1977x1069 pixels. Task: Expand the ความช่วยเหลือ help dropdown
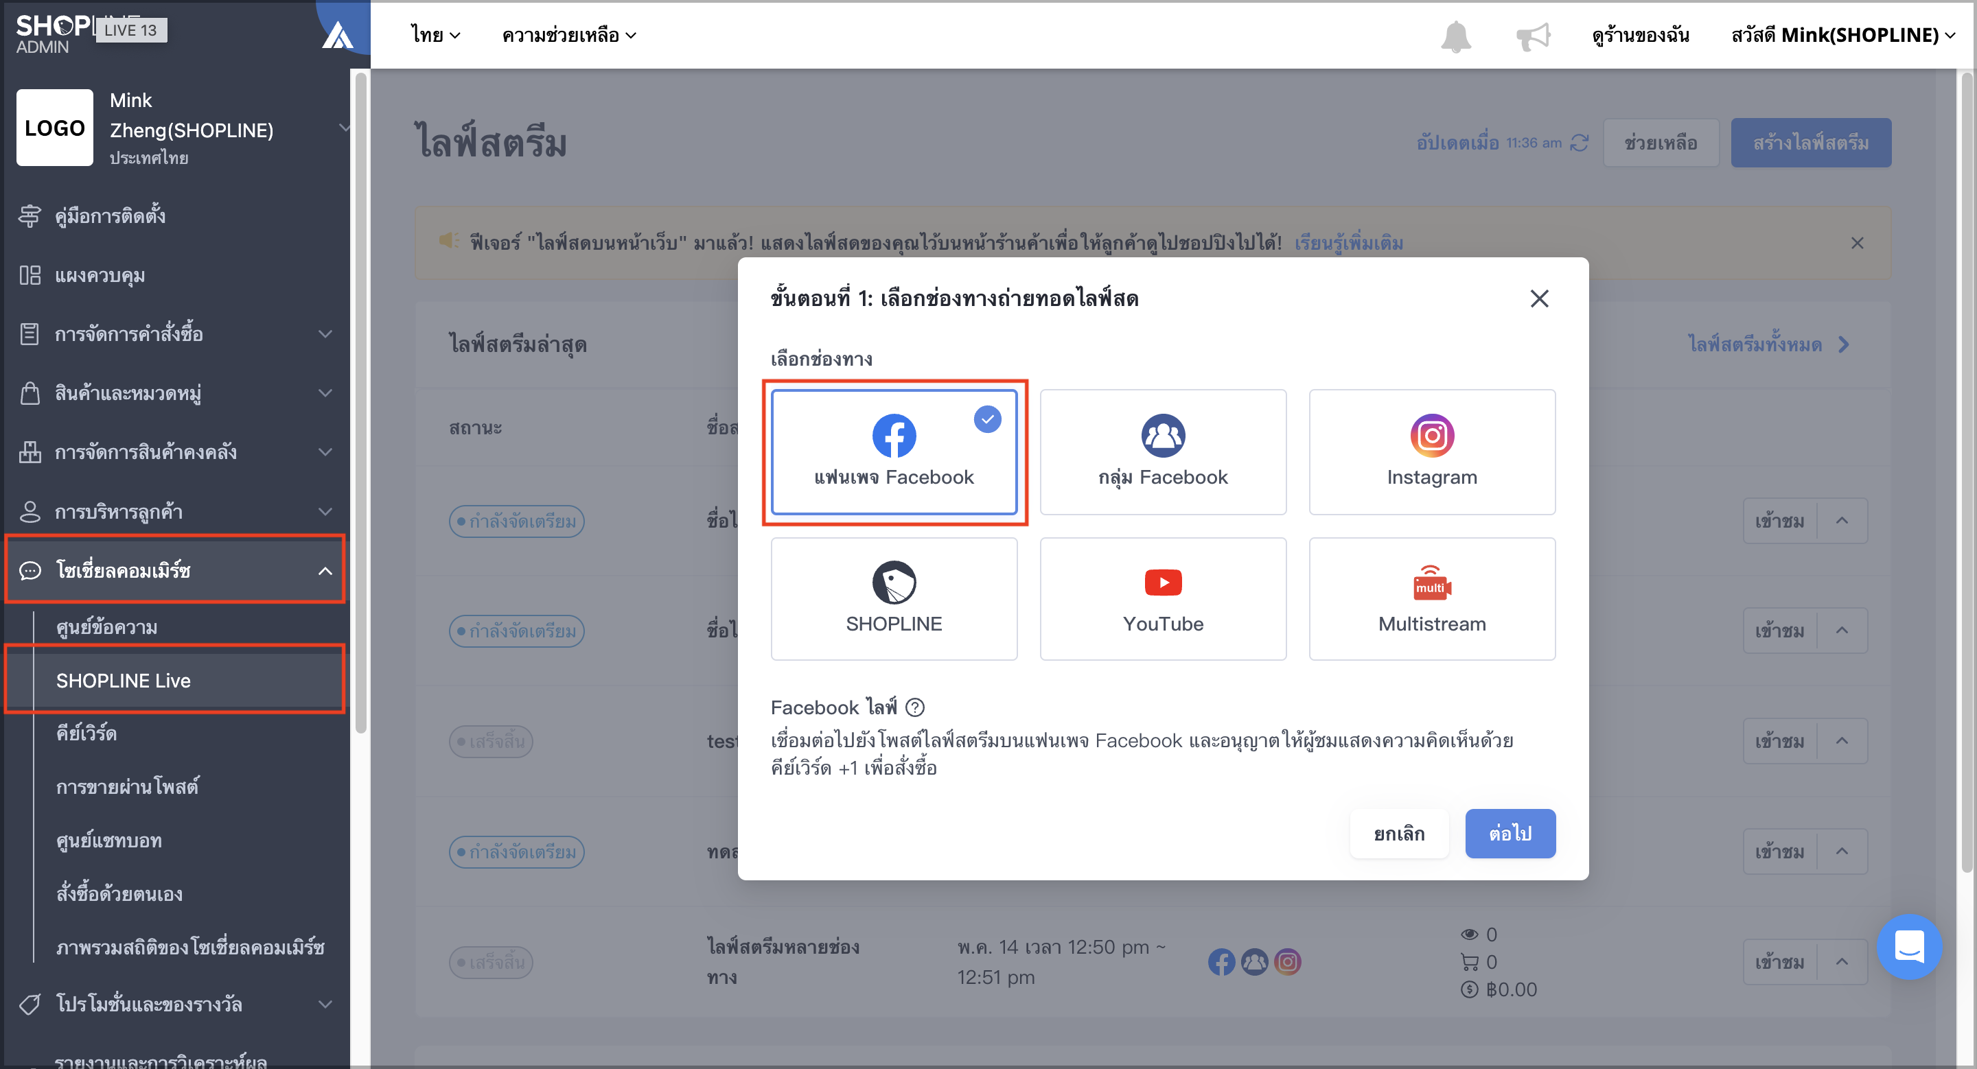coord(568,35)
